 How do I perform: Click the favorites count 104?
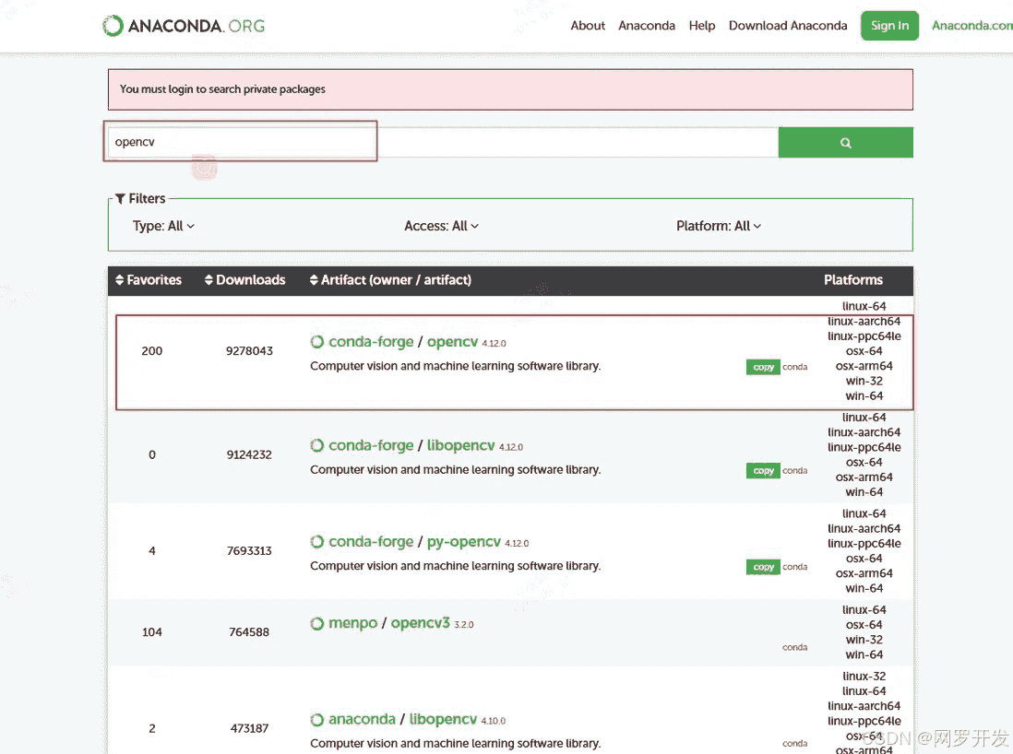[x=152, y=632]
